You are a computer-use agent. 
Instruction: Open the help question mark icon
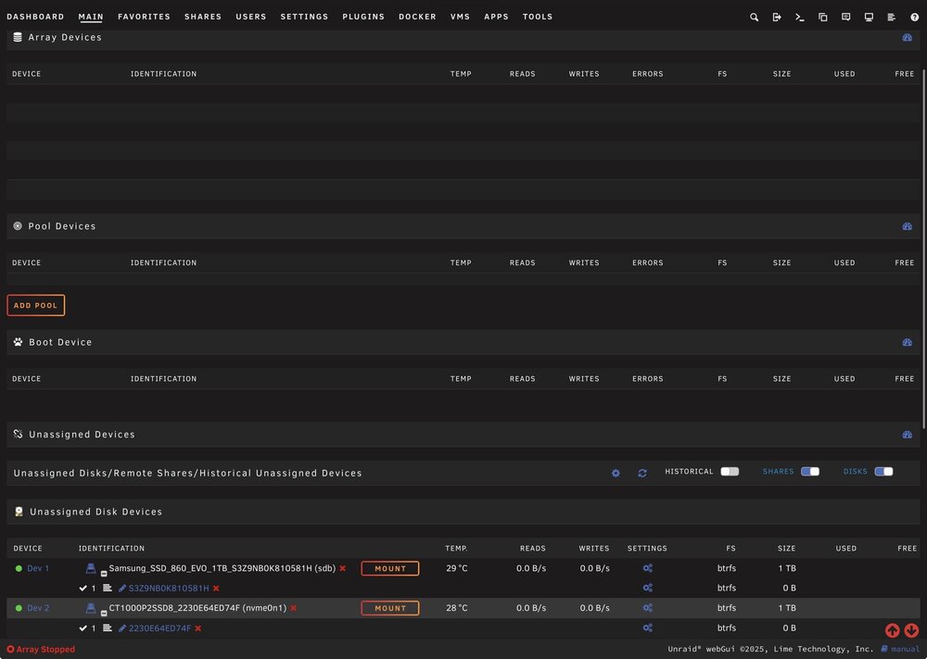pyautogui.click(x=915, y=17)
